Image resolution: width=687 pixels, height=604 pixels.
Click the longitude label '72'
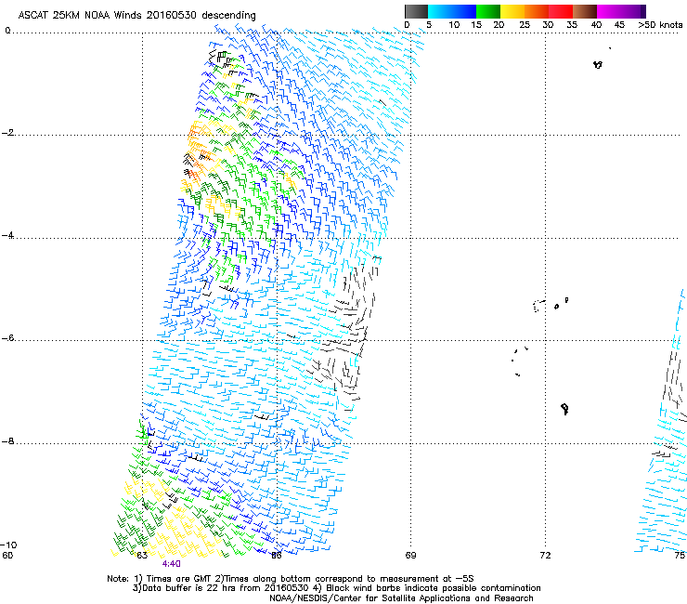pos(545,556)
